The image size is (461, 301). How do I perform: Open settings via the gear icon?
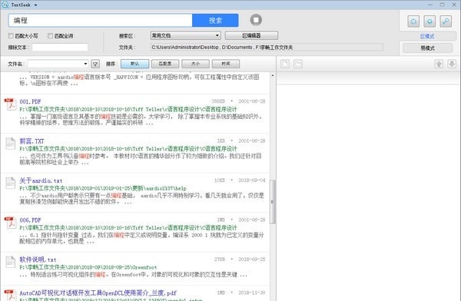[429, 21]
